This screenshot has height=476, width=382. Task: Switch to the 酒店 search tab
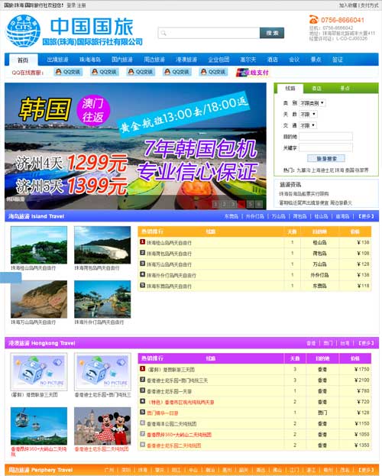click(x=317, y=89)
